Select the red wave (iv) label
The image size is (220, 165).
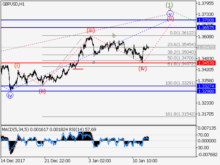[x=143, y=68]
